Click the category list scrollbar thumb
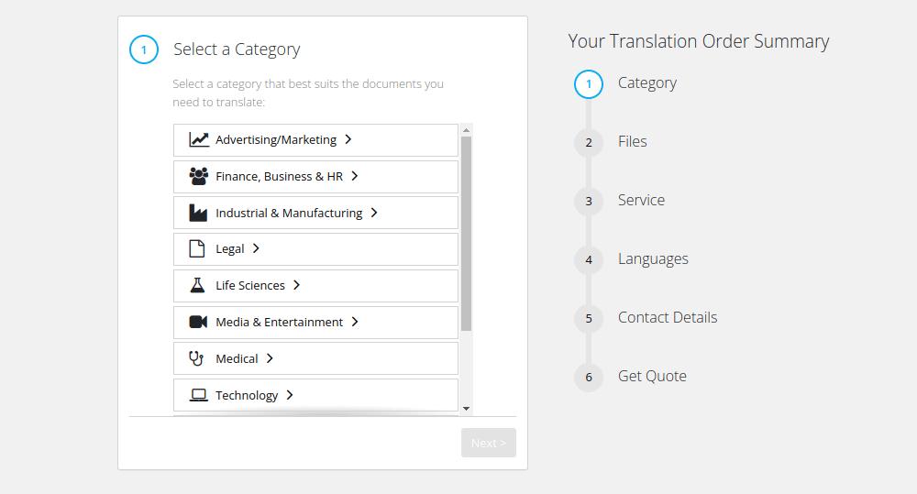This screenshot has width=917, height=494. [x=466, y=234]
